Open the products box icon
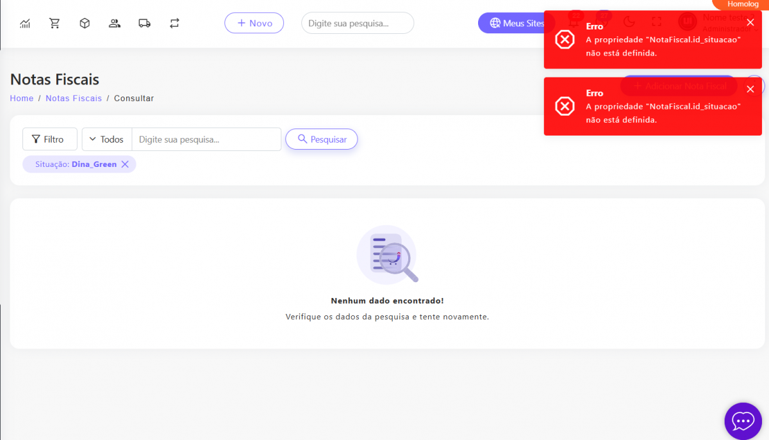 point(85,24)
